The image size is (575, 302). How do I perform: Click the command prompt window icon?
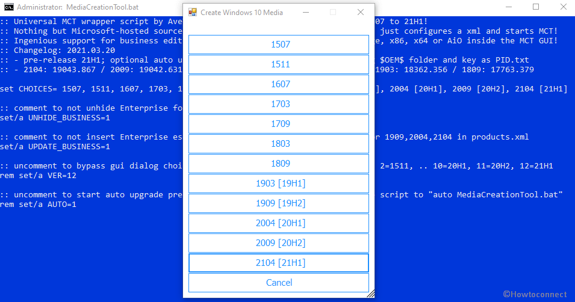click(9, 7)
